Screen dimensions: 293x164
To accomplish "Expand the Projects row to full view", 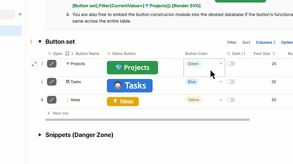I will 34,64.
